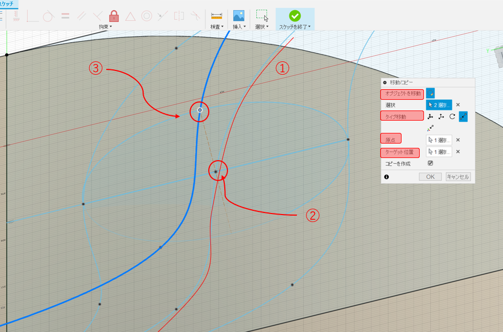
Task: Click the 移動/コピー dialog title
Action: click(x=402, y=82)
